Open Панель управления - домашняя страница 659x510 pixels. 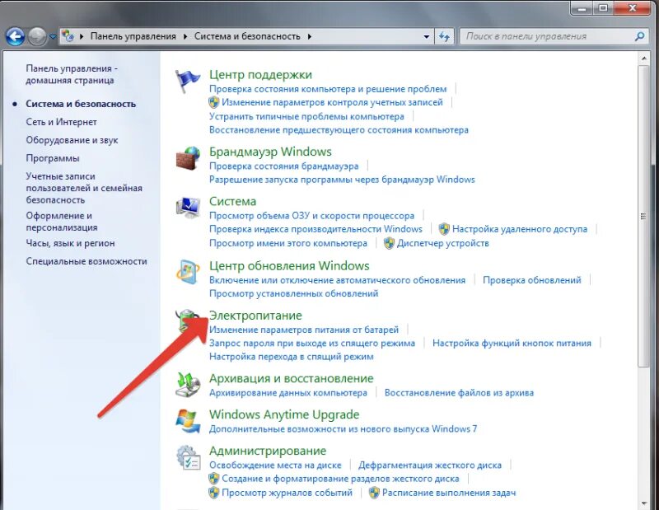(x=72, y=74)
